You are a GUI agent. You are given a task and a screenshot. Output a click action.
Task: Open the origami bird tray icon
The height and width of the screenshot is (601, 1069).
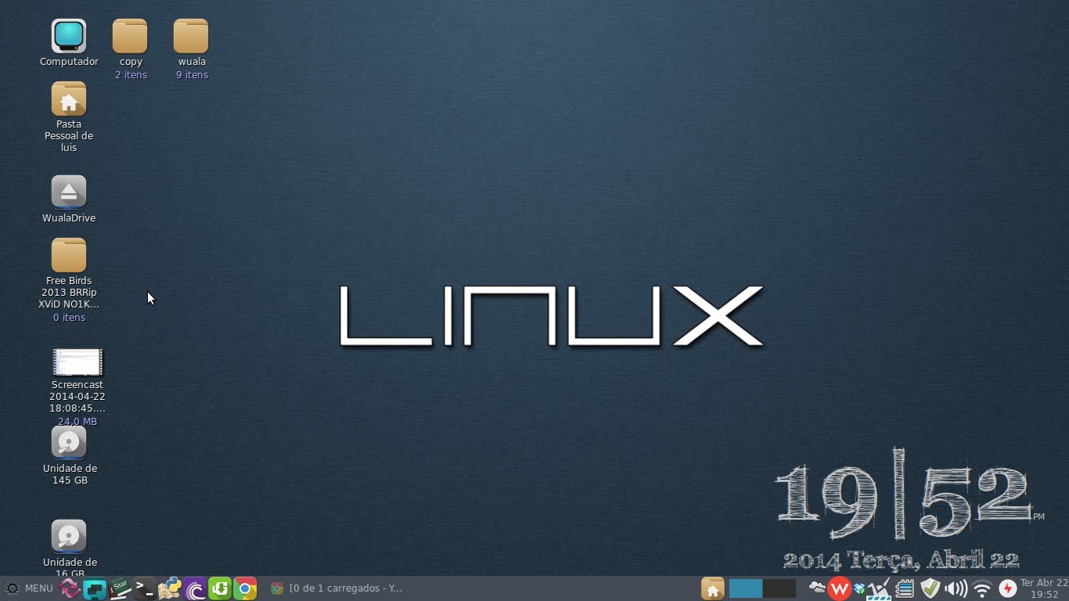(880, 588)
